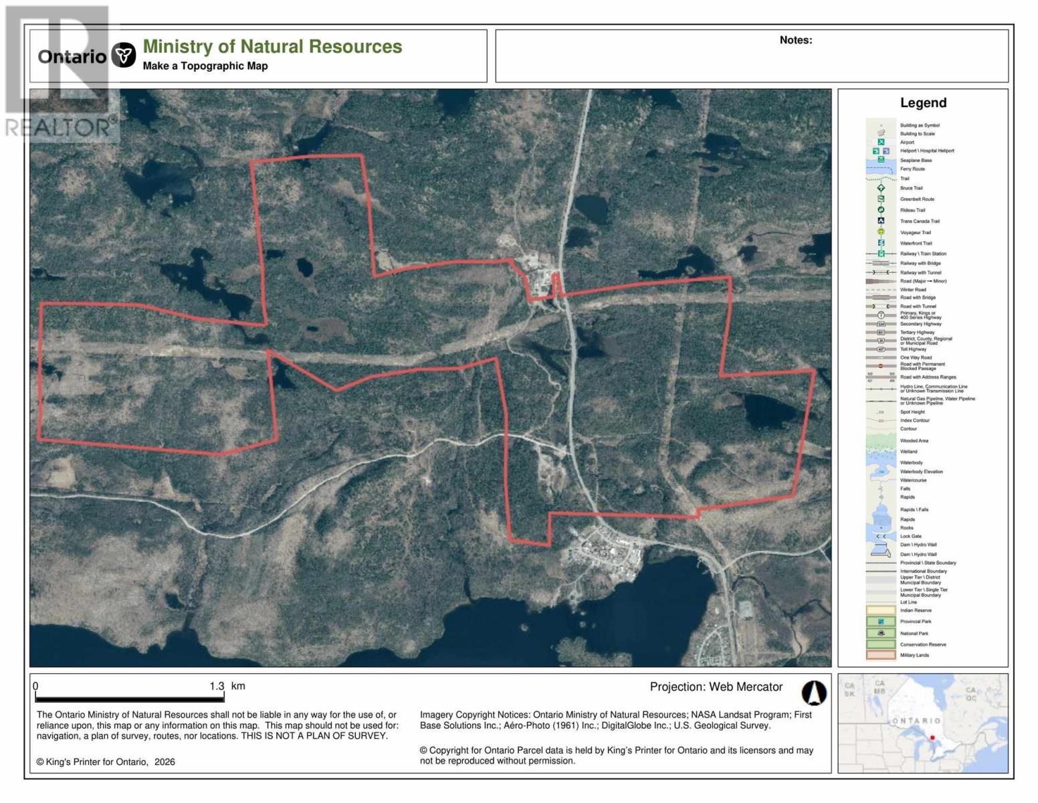Viewport: 1038px width, 803px height.
Task: Click the red location dot on inset map
Action: tap(932, 737)
